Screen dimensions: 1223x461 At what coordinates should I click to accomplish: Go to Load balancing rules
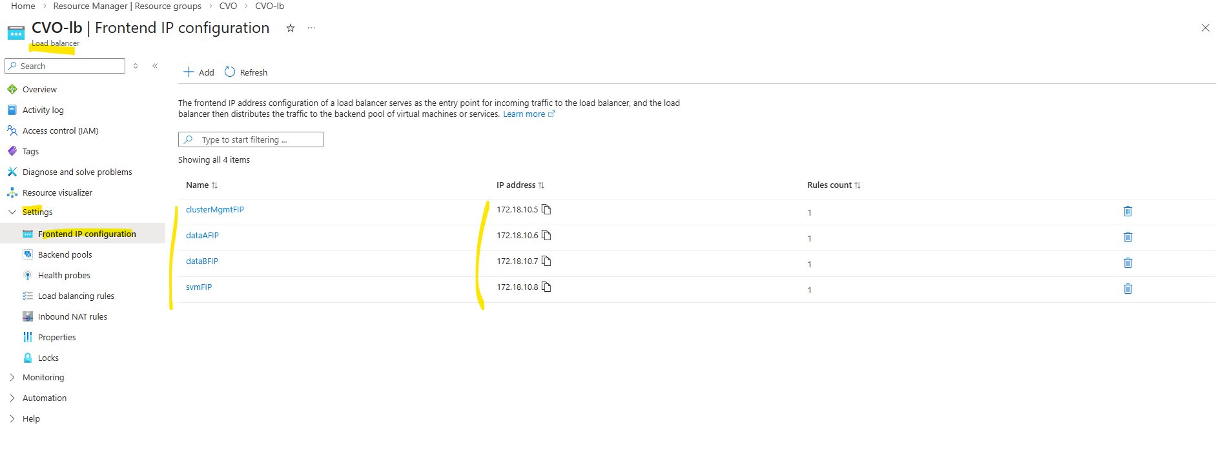pyautogui.click(x=76, y=296)
